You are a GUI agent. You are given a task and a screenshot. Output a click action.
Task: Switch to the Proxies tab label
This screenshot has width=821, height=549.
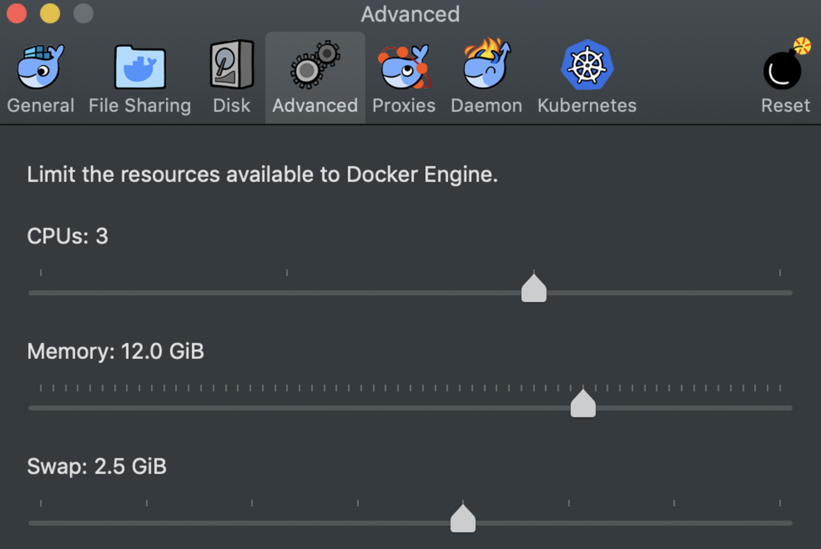404,106
